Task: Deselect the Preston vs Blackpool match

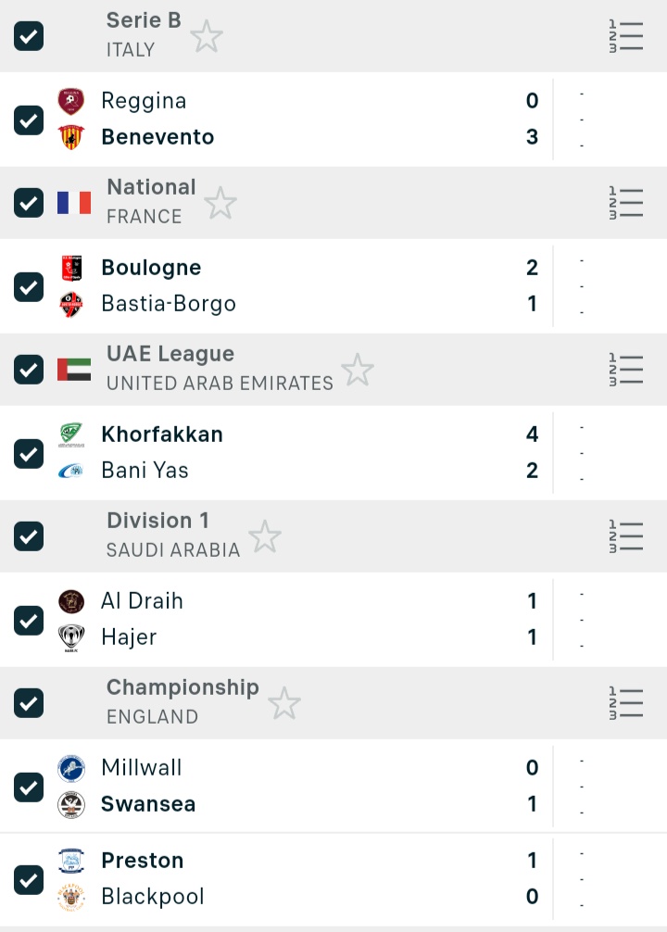Action: pos(29,879)
